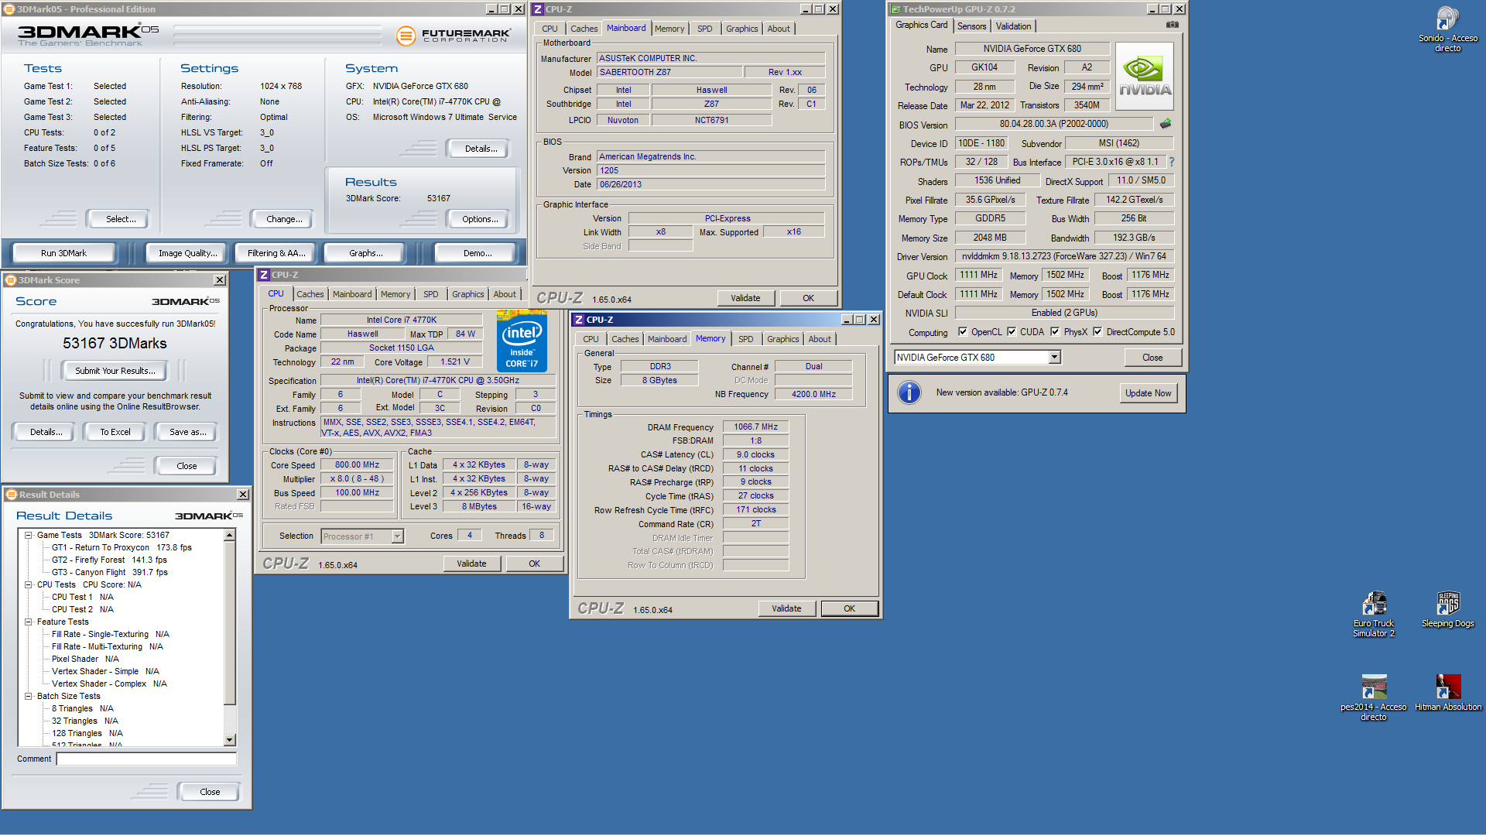The height and width of the screenshot is (836, 1486).
Task: Collapse Game Tests tree node
Action: point(28,535)
